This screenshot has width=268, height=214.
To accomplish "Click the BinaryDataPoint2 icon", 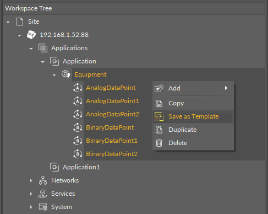I will pos(78,154).
